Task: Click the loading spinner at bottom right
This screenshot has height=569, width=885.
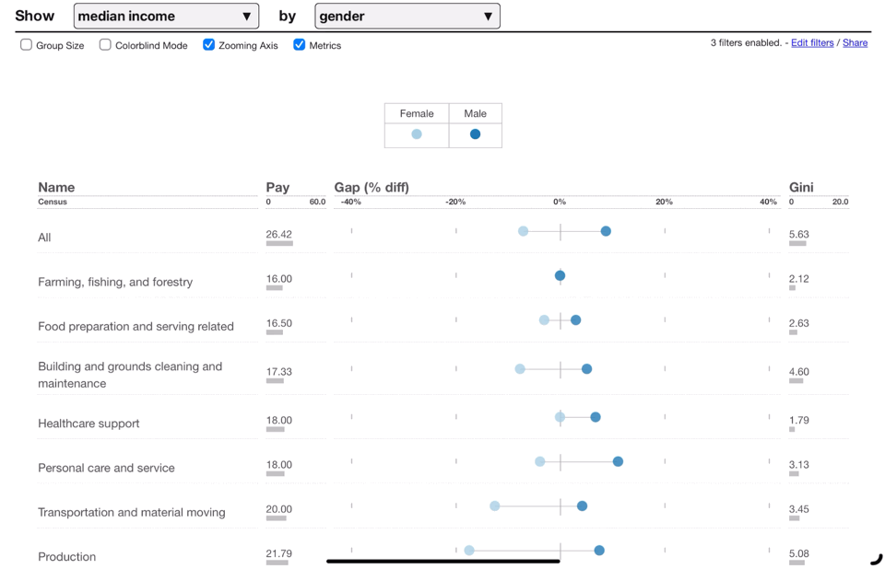Action: pyautogui.click(x=875, y=558)
